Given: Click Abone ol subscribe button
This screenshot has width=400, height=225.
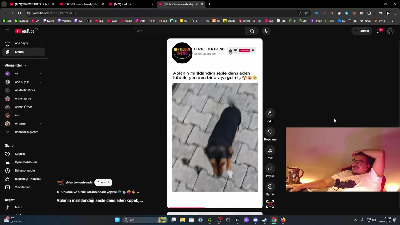Looking at the screenshot, I should 103,182.
